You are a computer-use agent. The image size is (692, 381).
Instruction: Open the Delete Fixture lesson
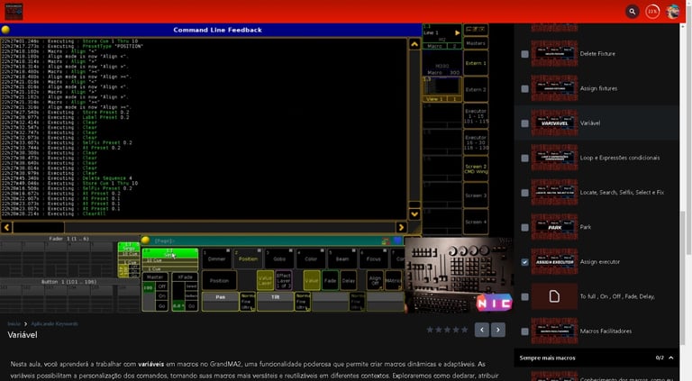[x=597, y=54]
